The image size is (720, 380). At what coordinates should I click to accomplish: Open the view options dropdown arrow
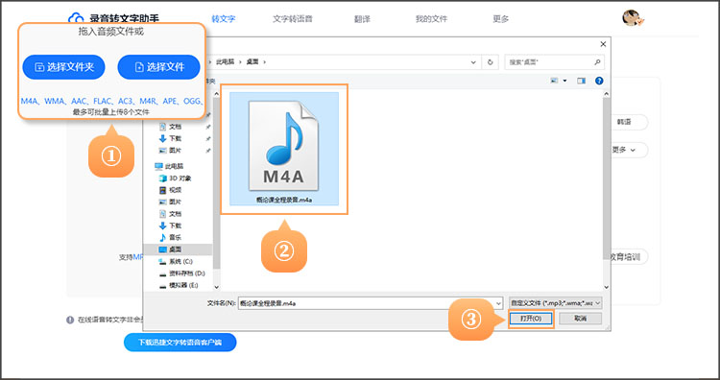564,81
